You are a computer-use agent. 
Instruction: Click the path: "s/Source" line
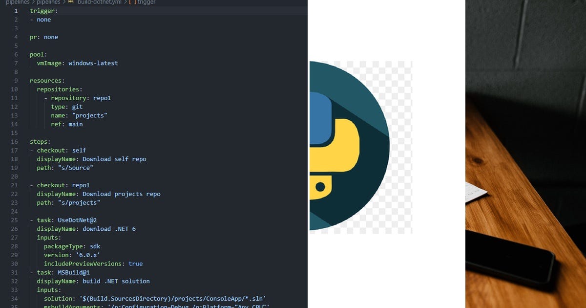[x=65, y=168]
